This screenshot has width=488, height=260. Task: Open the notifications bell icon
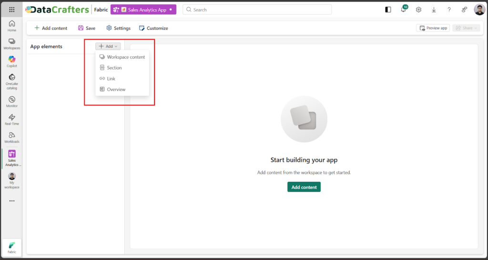coord(403,10)
